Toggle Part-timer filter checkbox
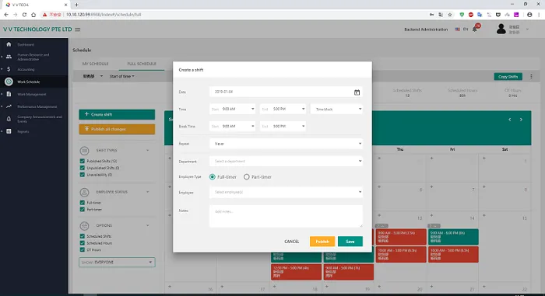This screenshot has width=545, height=296. pos(83,210)
